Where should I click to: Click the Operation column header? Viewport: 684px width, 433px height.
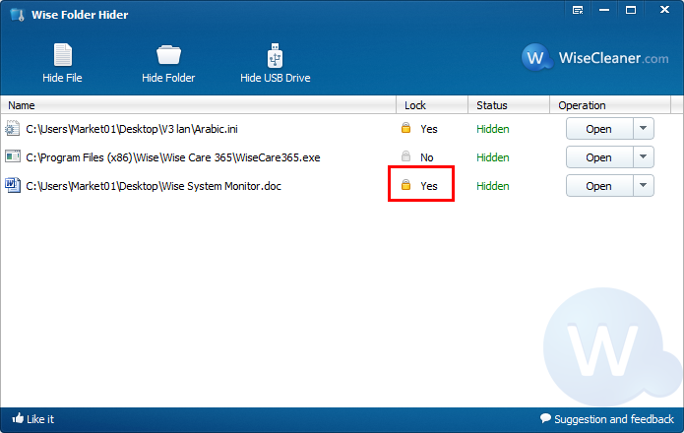point(610,105)
